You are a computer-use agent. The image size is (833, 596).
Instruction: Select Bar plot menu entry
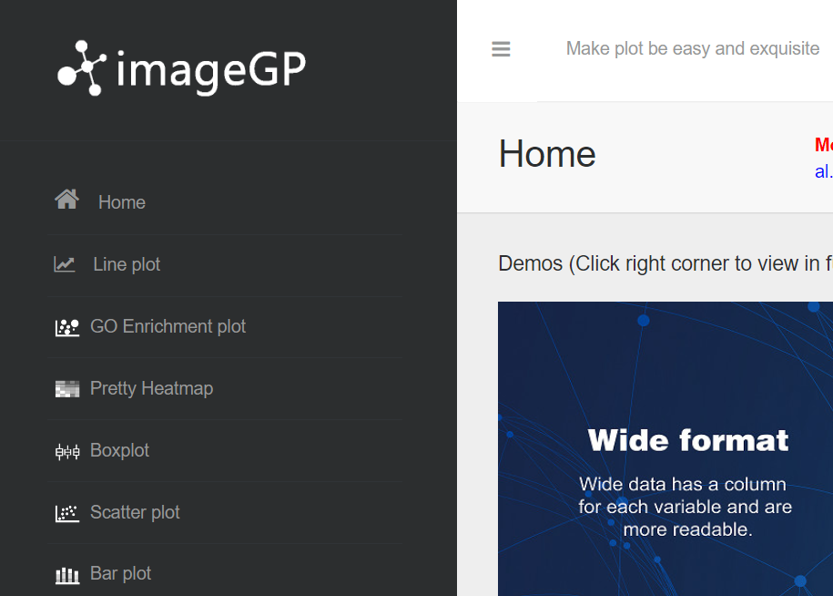coord(121,573)
